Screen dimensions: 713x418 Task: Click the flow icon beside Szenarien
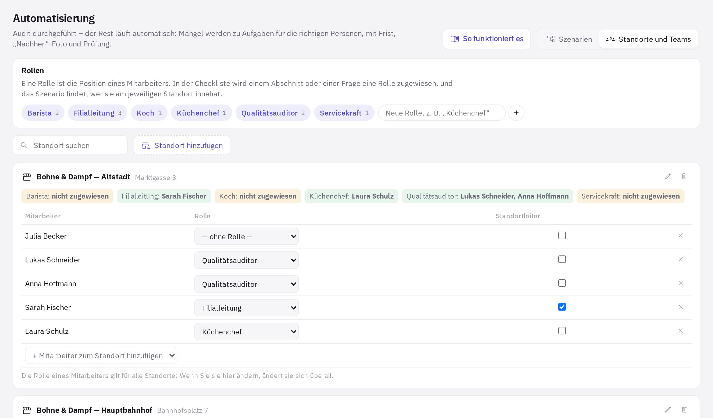(551, 39)
